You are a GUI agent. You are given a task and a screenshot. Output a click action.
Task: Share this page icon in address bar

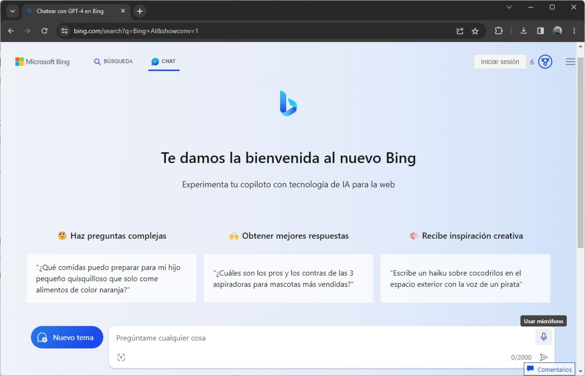click(x=460, y=31)
